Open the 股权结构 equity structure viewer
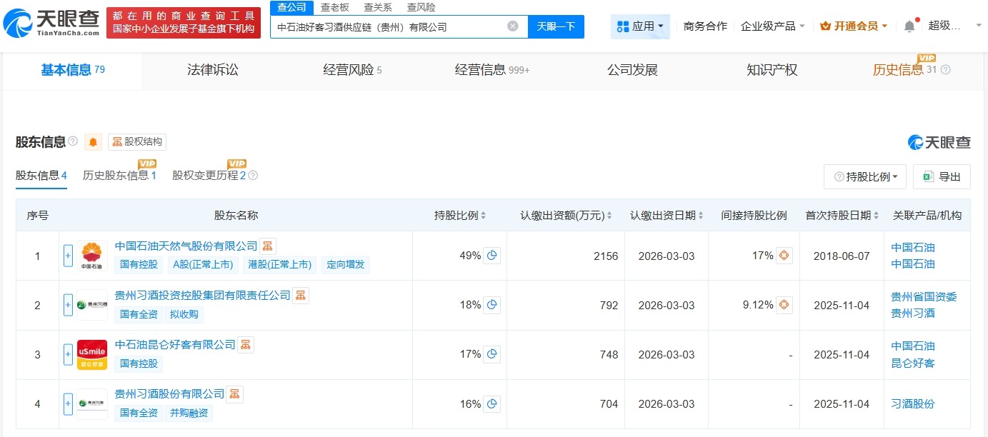 tap(136, 141)
